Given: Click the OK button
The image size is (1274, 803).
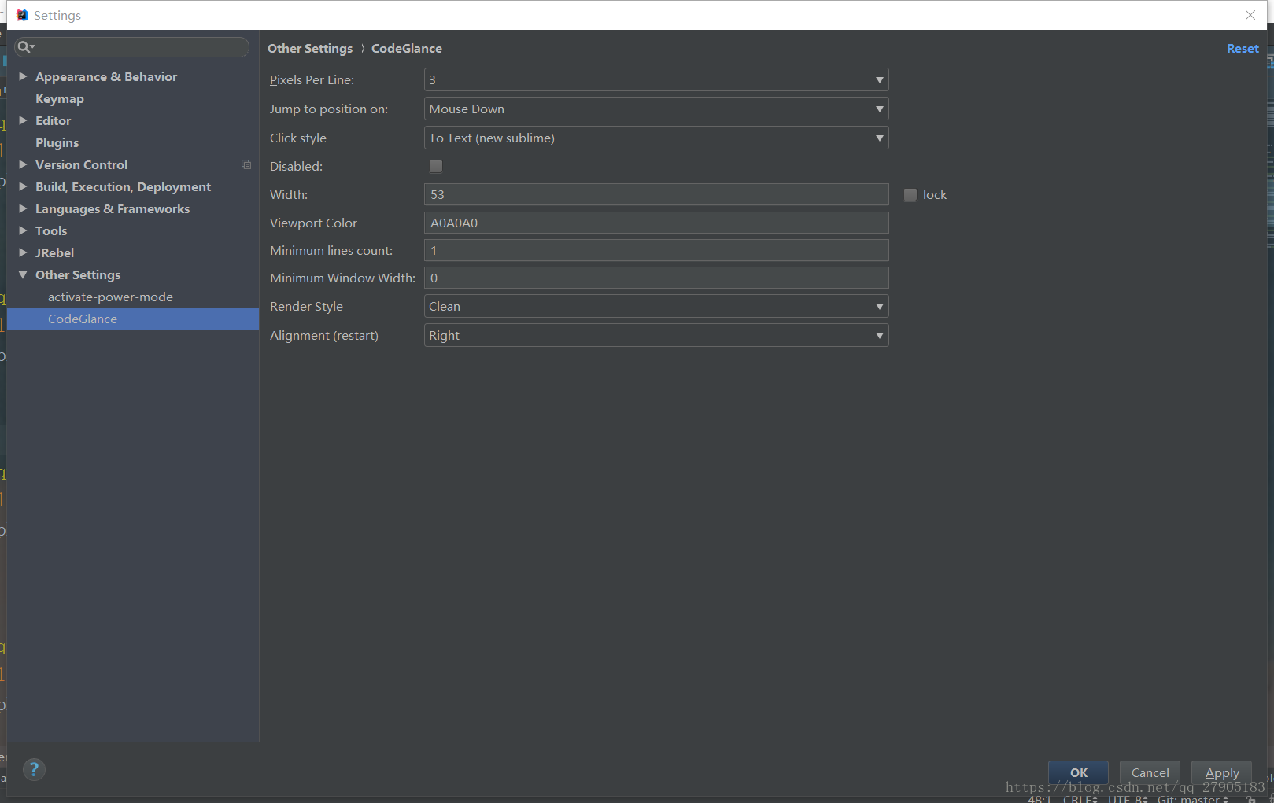Looking at the screenshot, I should tap(1078, 772).
